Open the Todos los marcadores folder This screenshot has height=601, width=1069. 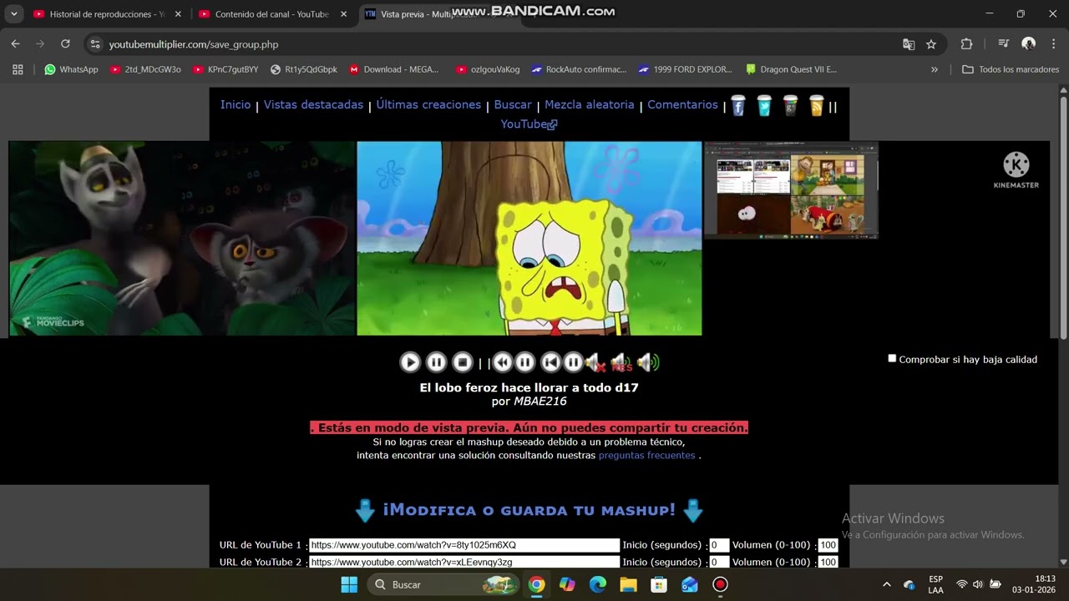coord(1011,69)
